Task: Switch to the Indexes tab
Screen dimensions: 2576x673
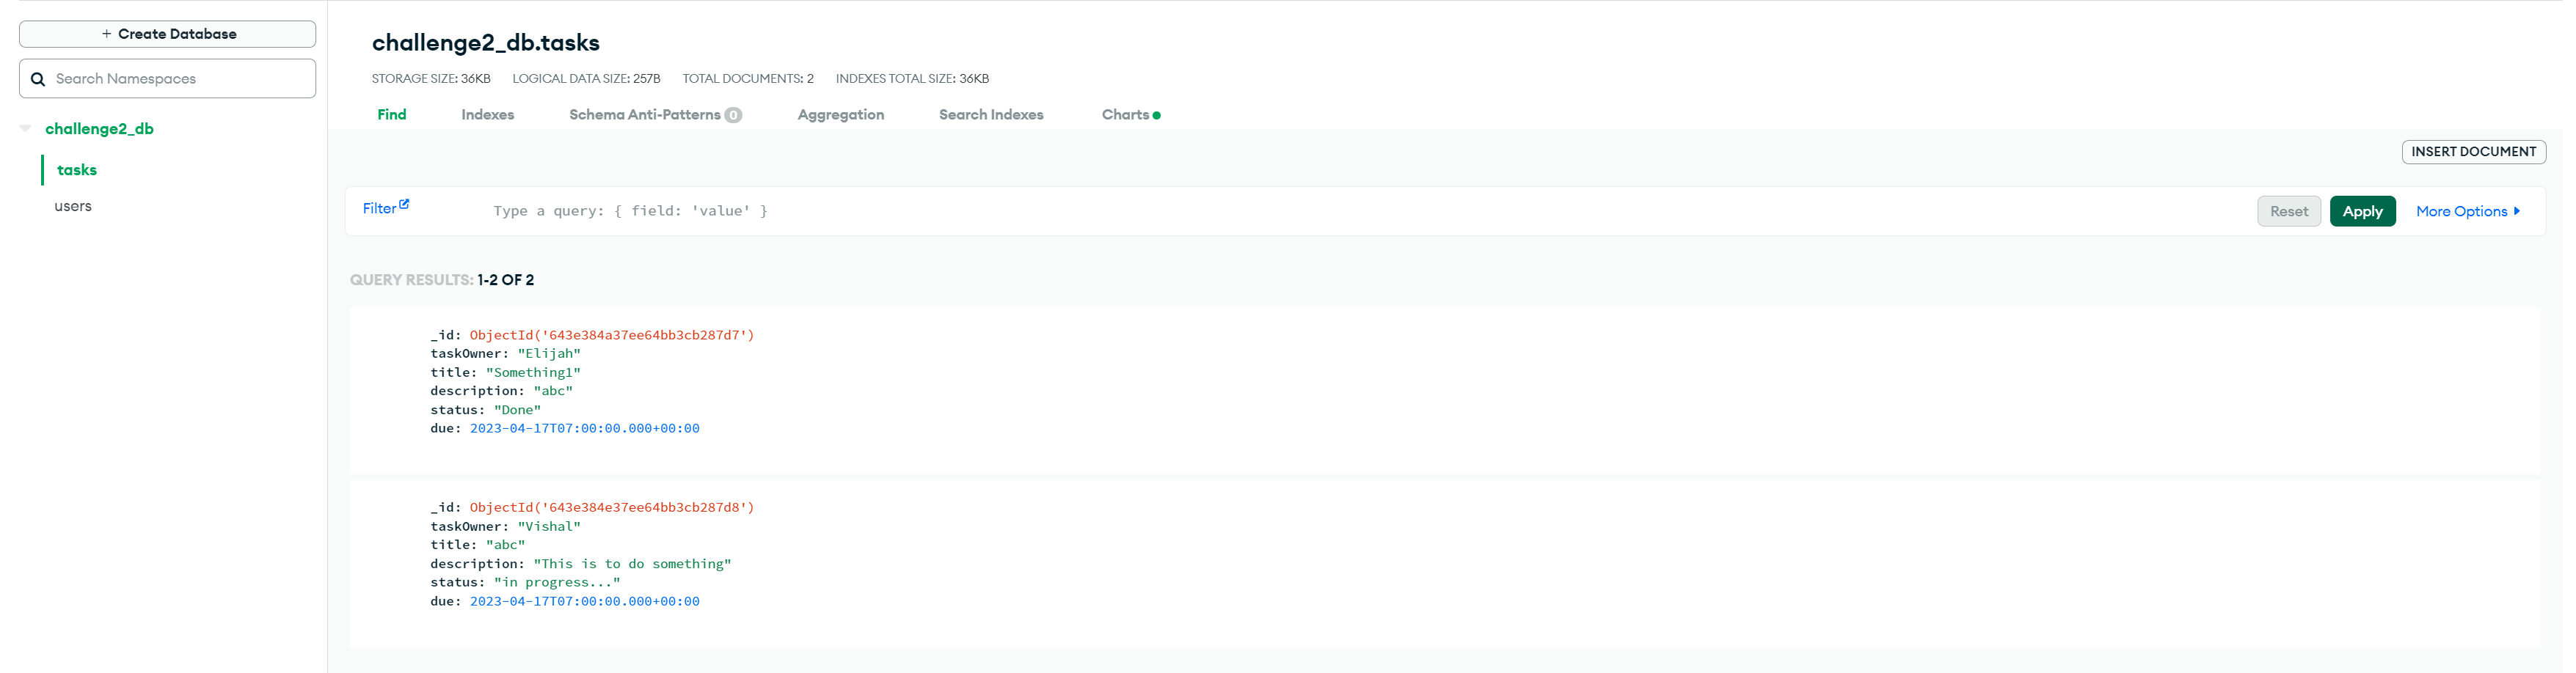Action: pyautogui.click(x=487, y=114)
